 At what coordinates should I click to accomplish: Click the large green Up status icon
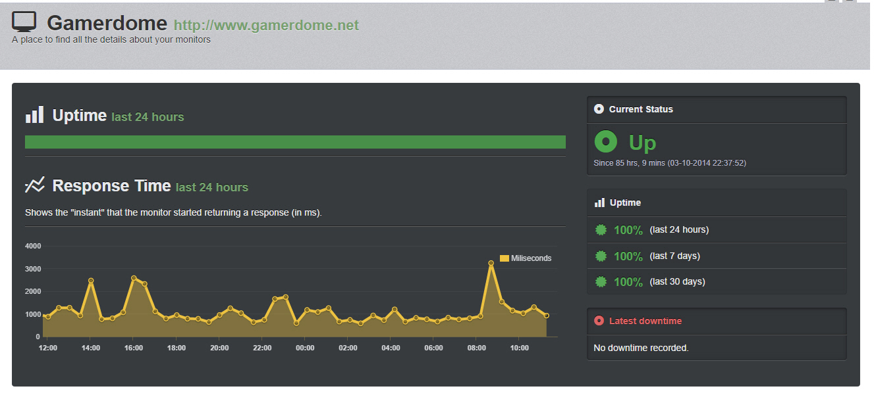[606, 141]
